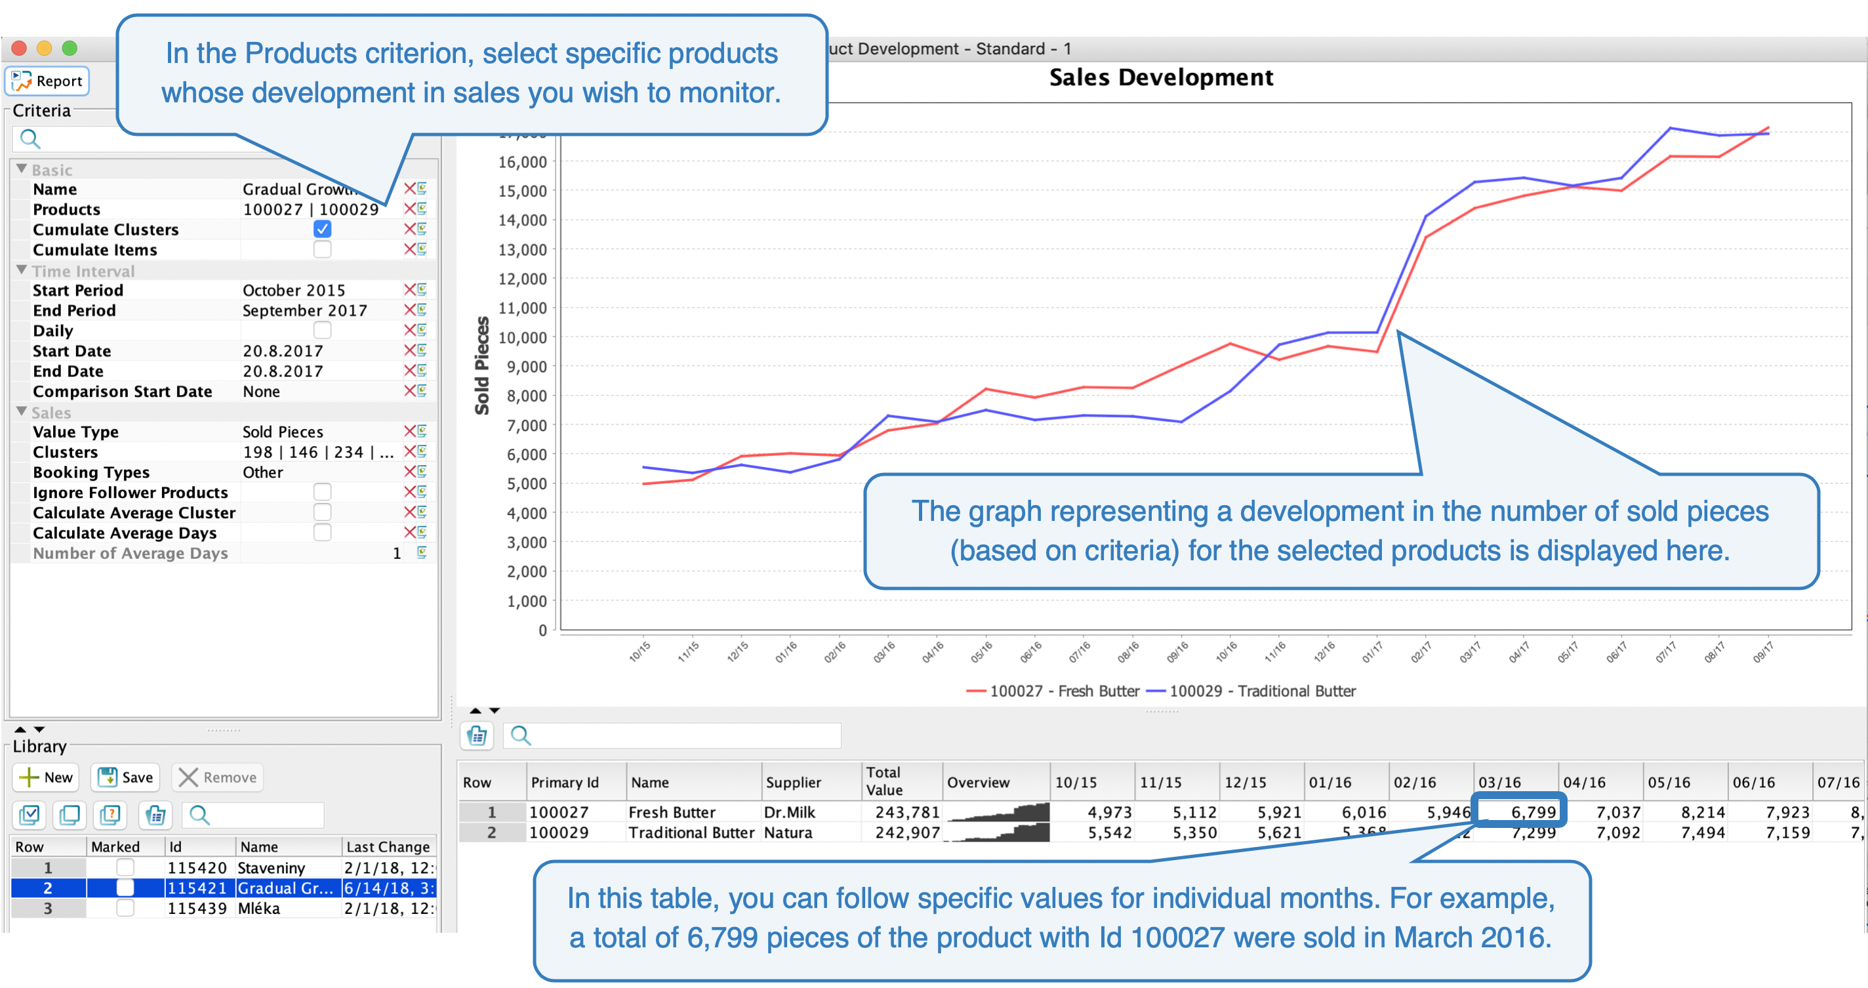Click the export icon above the results table
Image resolution: width=1868 pixels, height=988 pixels.
(477, 735)
